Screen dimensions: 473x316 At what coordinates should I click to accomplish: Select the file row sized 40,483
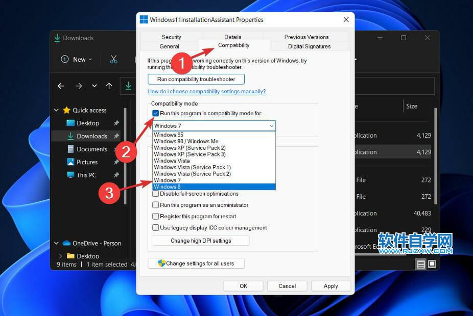393,213
